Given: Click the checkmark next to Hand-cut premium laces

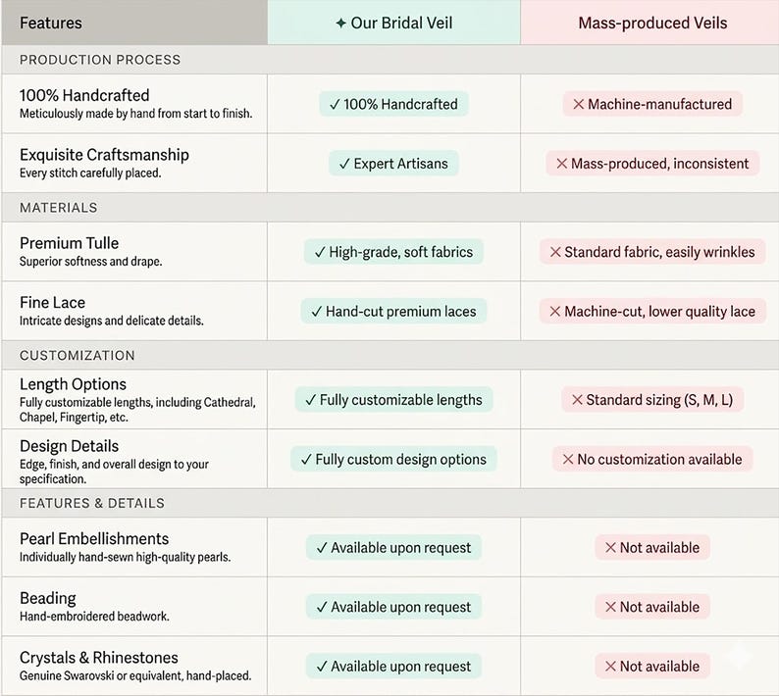Looking at the screenshot, I should point(317,312).
